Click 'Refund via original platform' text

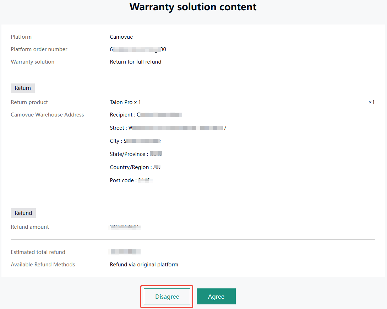click(x=144, y=265)
